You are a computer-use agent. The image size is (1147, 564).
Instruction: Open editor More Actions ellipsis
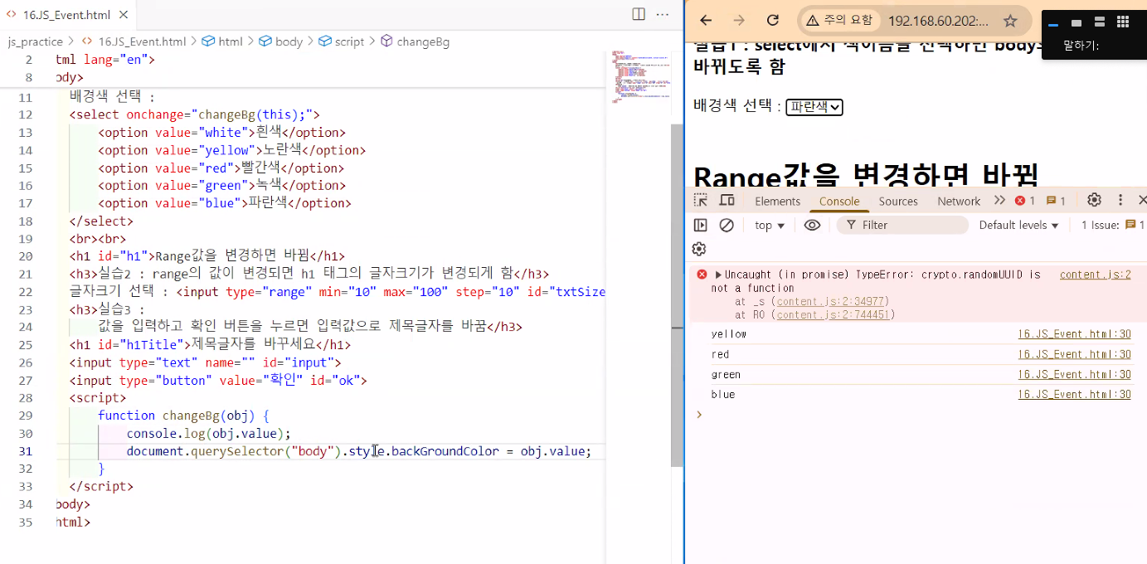663,14
